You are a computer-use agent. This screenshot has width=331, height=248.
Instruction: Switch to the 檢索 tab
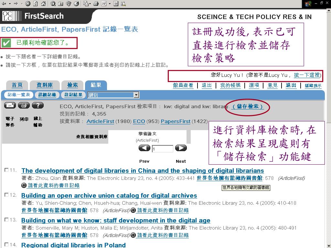[x=72, y=85]
